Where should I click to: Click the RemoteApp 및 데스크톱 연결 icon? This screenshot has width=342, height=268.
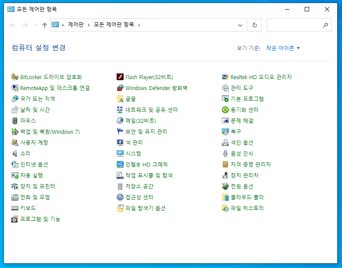click(x=14, y=88)
